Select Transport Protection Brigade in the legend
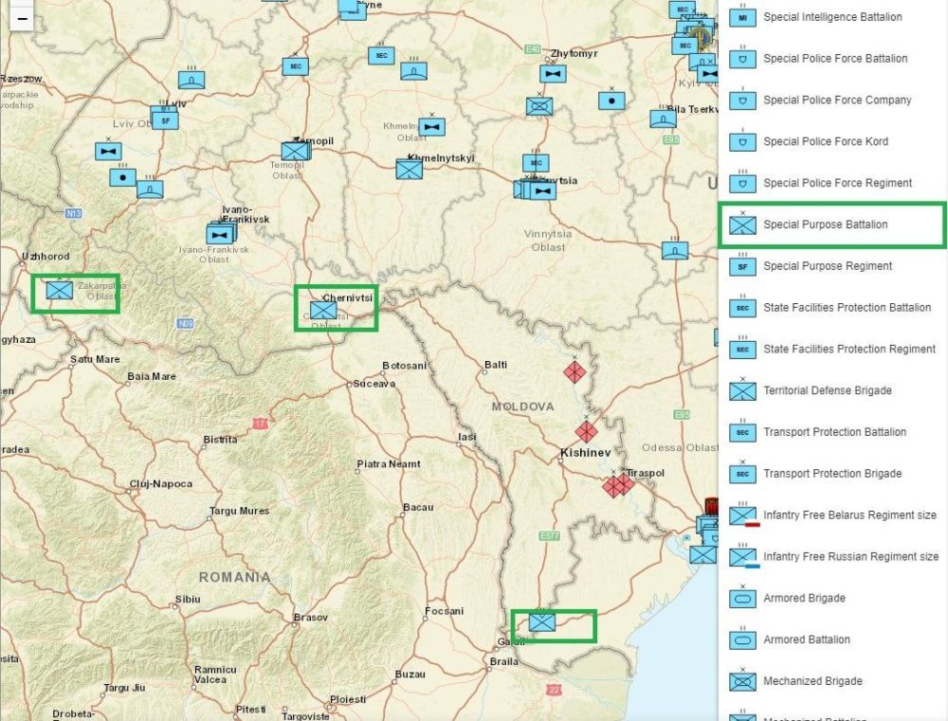The image size is (948, 721). [832, 474]
